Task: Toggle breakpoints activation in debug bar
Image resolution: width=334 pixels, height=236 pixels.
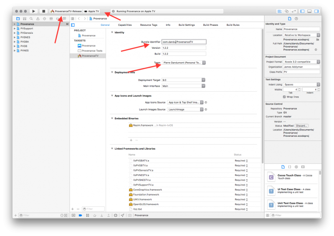Action: tap(80, 215)
